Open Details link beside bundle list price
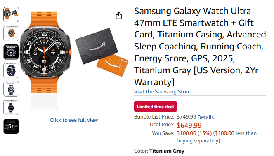The width and height of the screenshot is (274, 156). click(x=205, y=117)
